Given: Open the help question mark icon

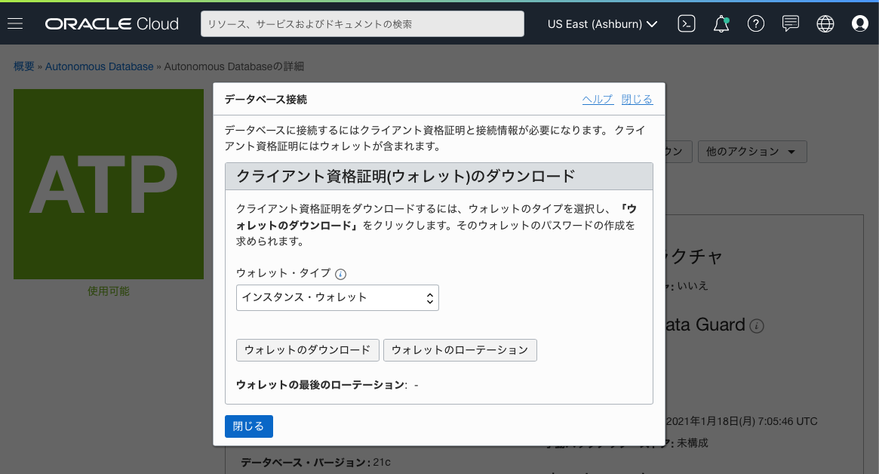Looking at the screenshot, I should (756, 23).
